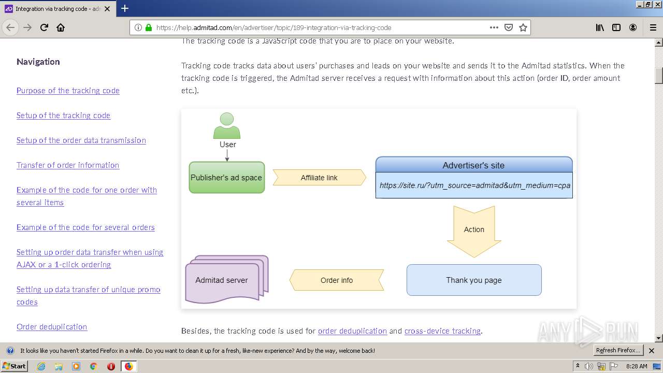Toggle the sidebars button
Image resolution: width=663 pixels, height=373 pixels.
coord(616,27)
